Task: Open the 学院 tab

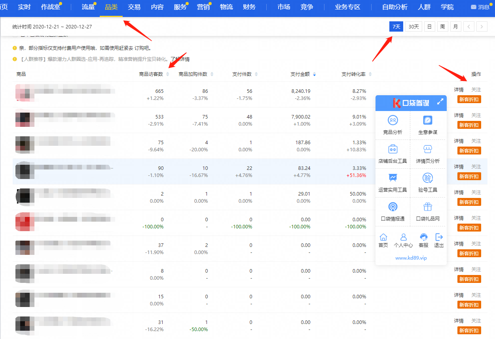Action: pos(447,7)
